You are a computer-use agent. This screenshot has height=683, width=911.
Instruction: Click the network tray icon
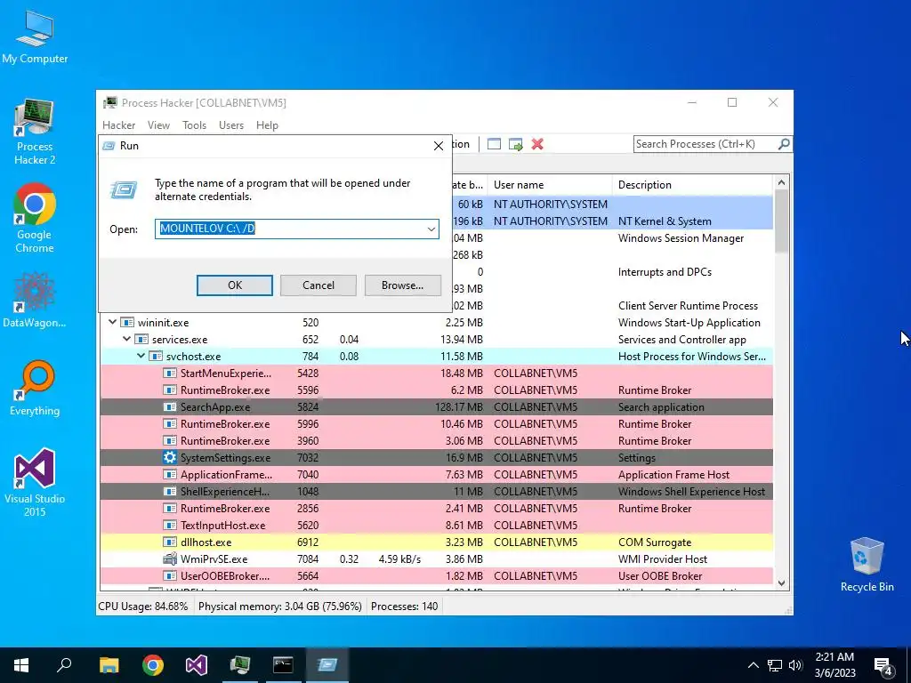775,665
